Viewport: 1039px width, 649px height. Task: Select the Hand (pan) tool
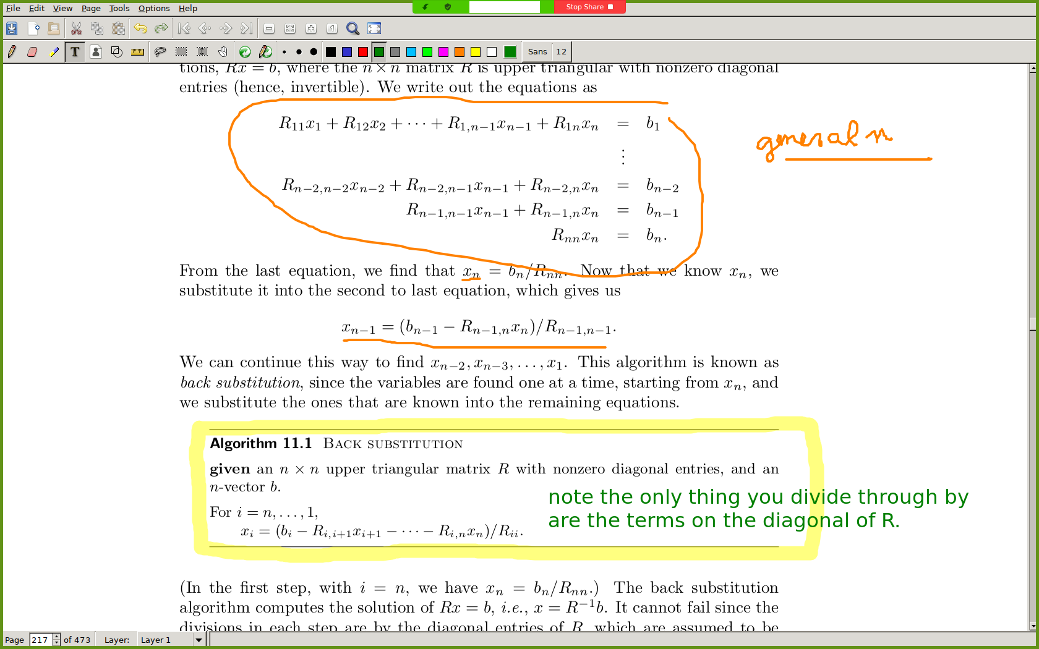223,52
